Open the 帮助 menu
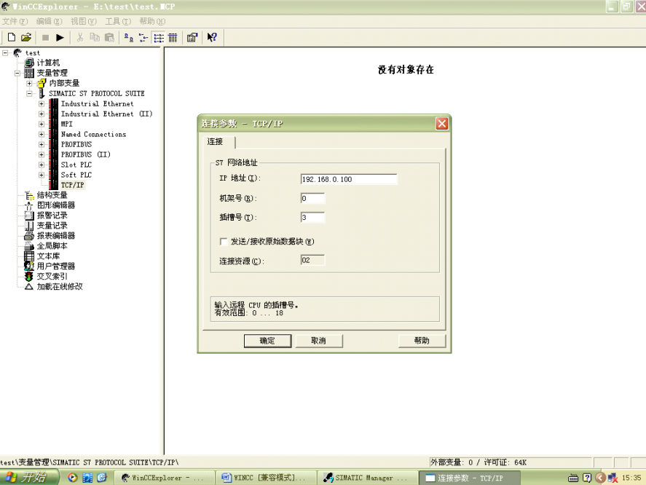 click(x=152, y=21)
